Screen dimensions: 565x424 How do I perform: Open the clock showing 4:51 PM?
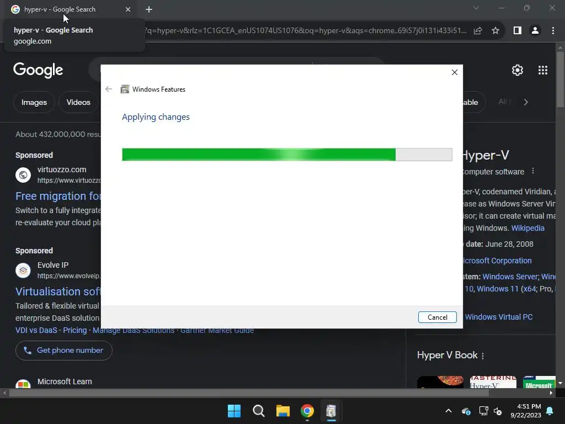tap(526, 411)
